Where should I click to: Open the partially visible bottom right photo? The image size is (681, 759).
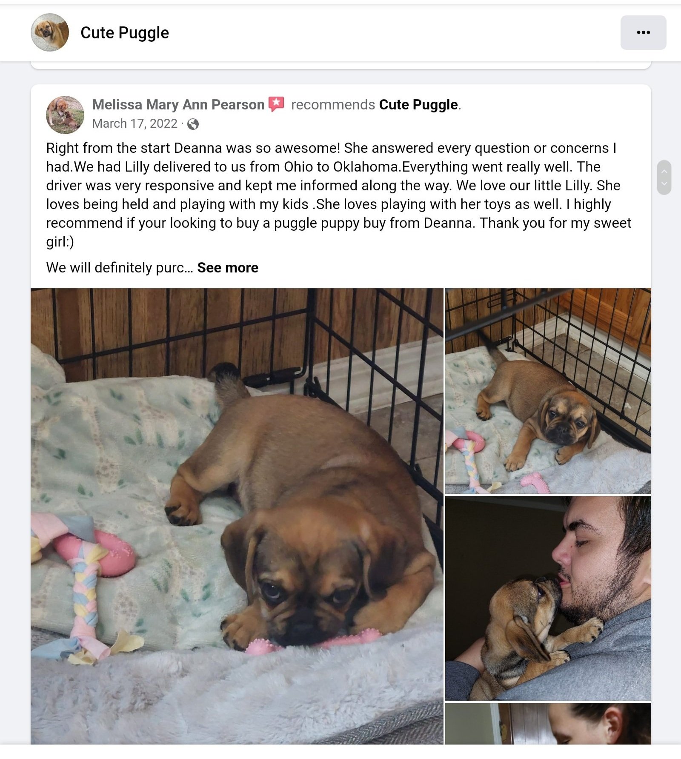[x=548, y=724]
